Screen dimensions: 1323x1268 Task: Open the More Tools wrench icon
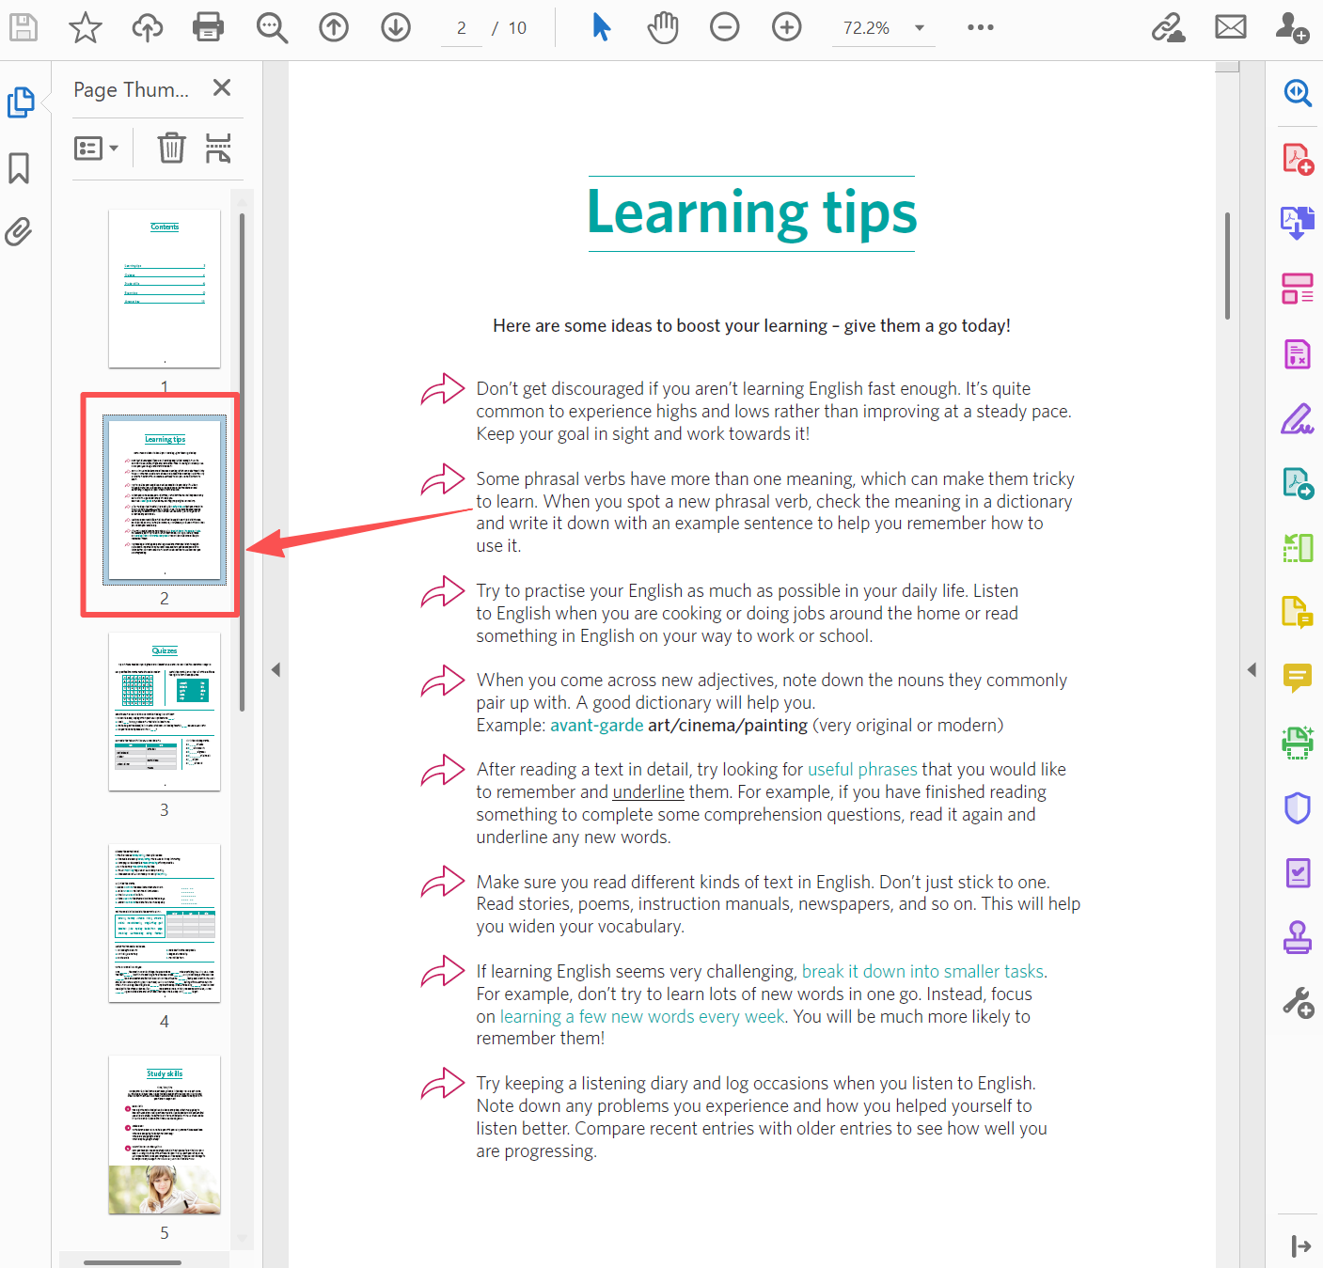tap(1298, 1003)
